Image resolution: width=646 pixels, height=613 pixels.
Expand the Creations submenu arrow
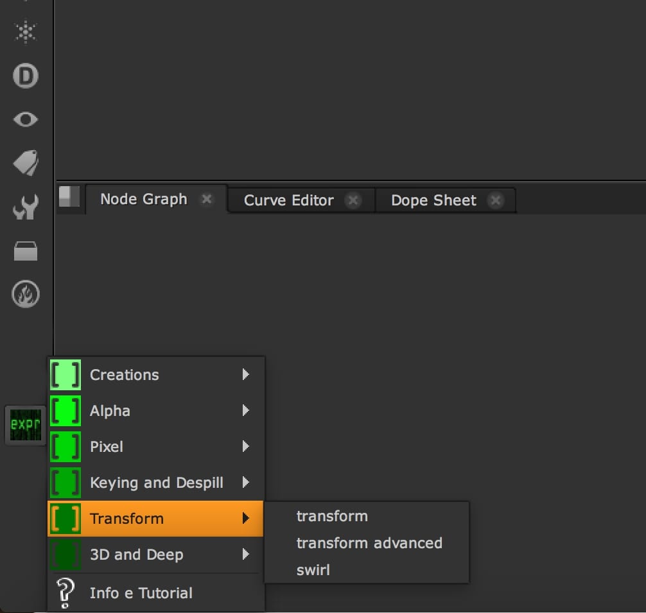pos(246,374)
